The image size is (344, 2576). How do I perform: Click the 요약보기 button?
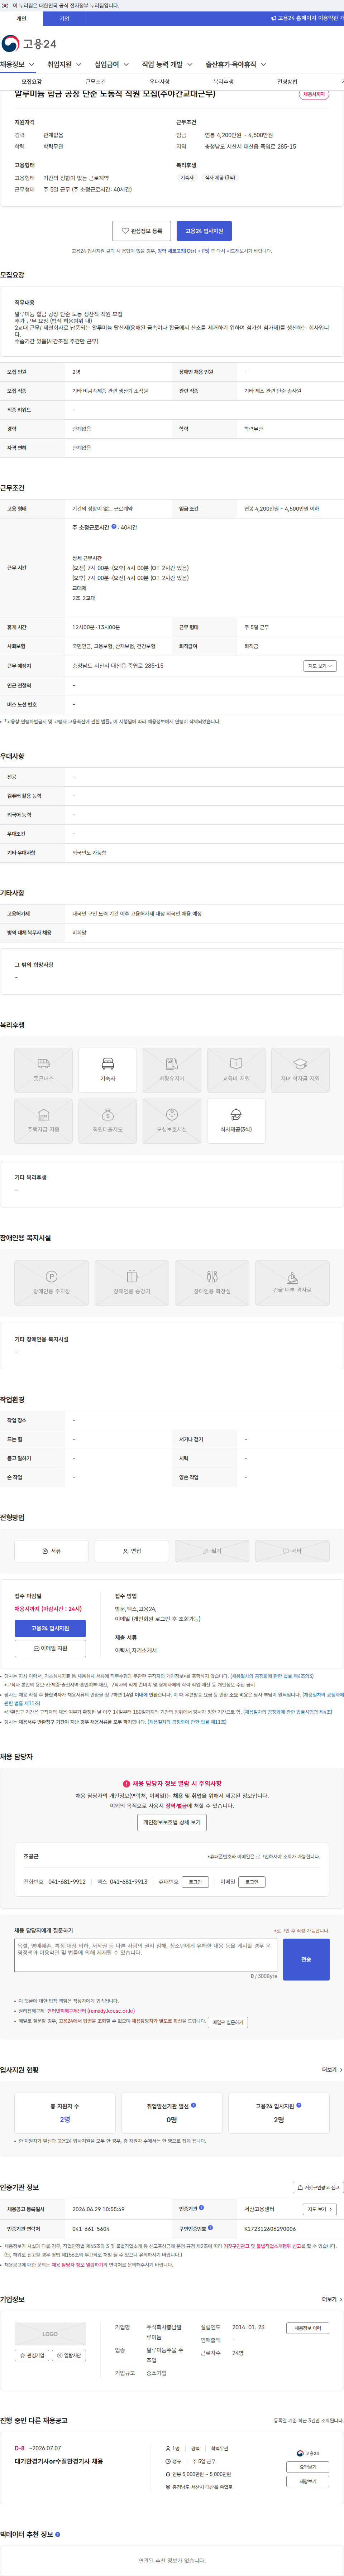click(x=308, y=2467)
